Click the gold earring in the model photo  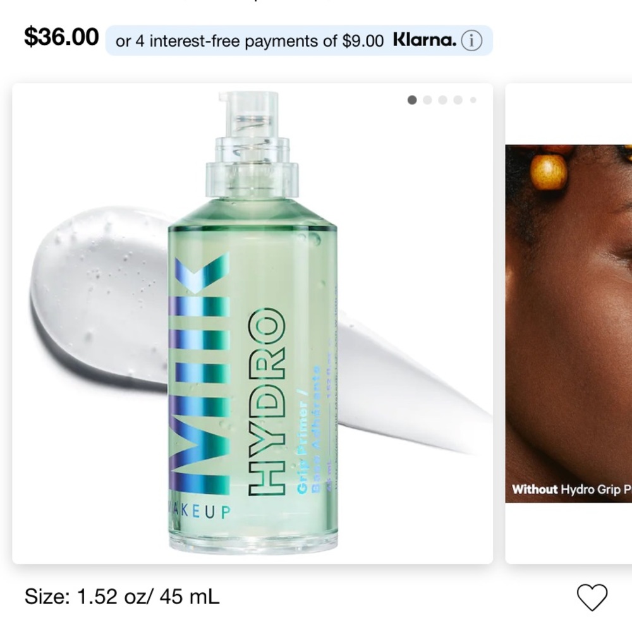[x=548, y=171]
